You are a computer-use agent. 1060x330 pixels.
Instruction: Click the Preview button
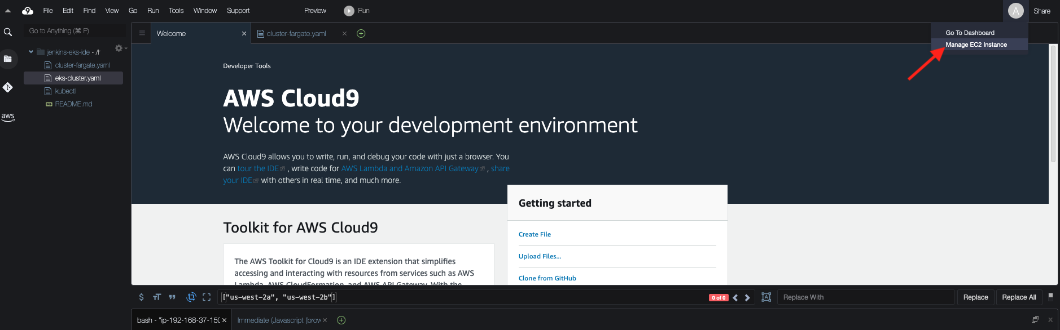coord(315,11)
